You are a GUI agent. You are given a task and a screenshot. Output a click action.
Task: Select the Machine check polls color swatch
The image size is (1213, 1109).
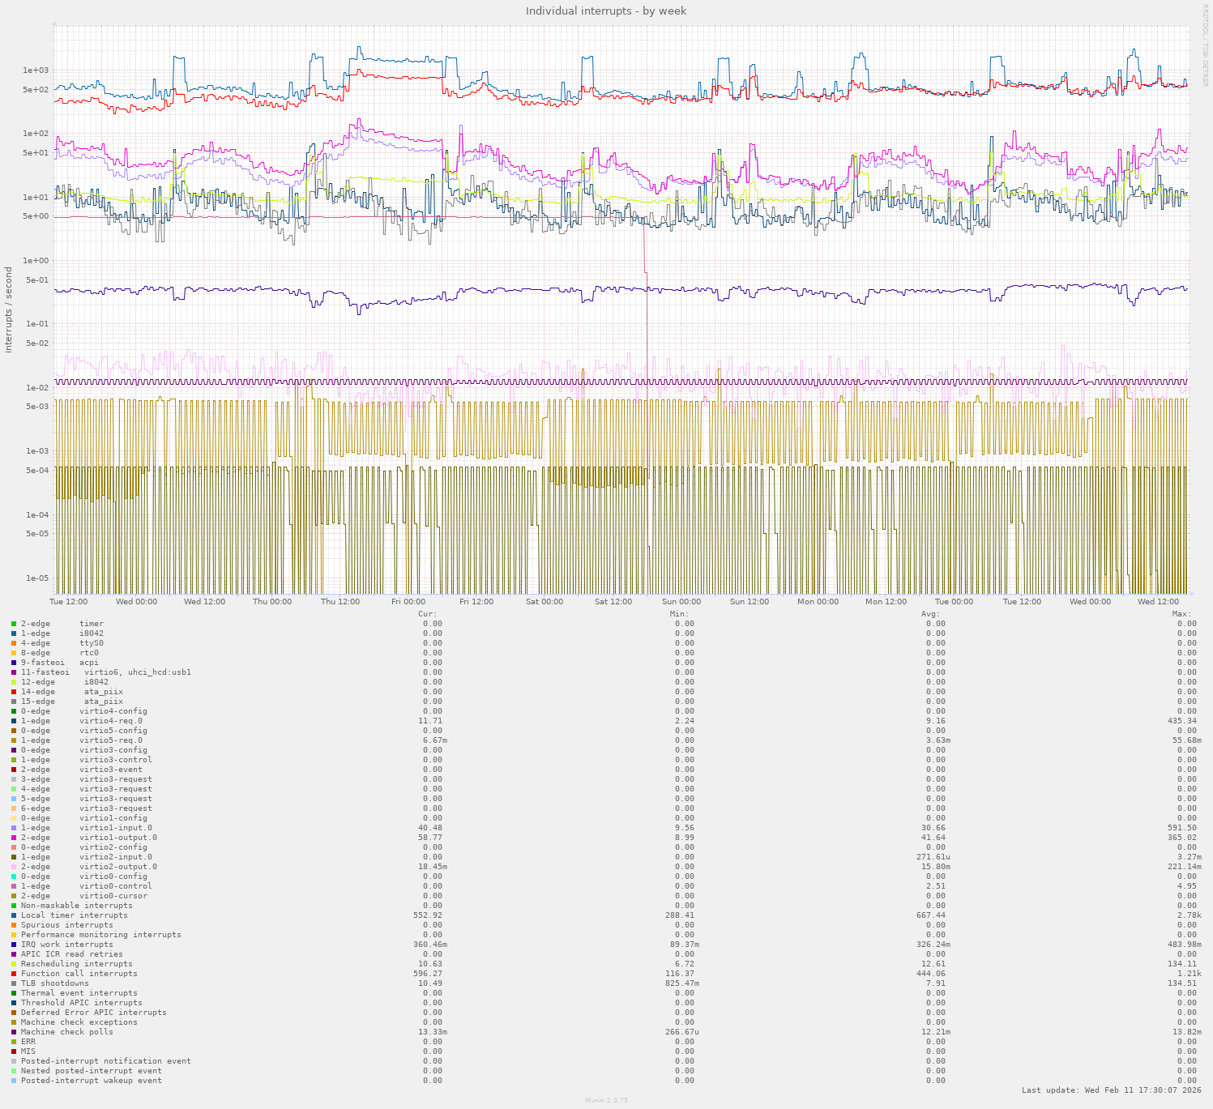pyautogui.click(x=14, y=1032)
